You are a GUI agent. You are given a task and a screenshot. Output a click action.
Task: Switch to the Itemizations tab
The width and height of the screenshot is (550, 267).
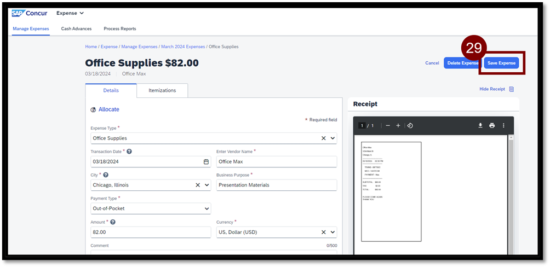(x=162, y=90)
